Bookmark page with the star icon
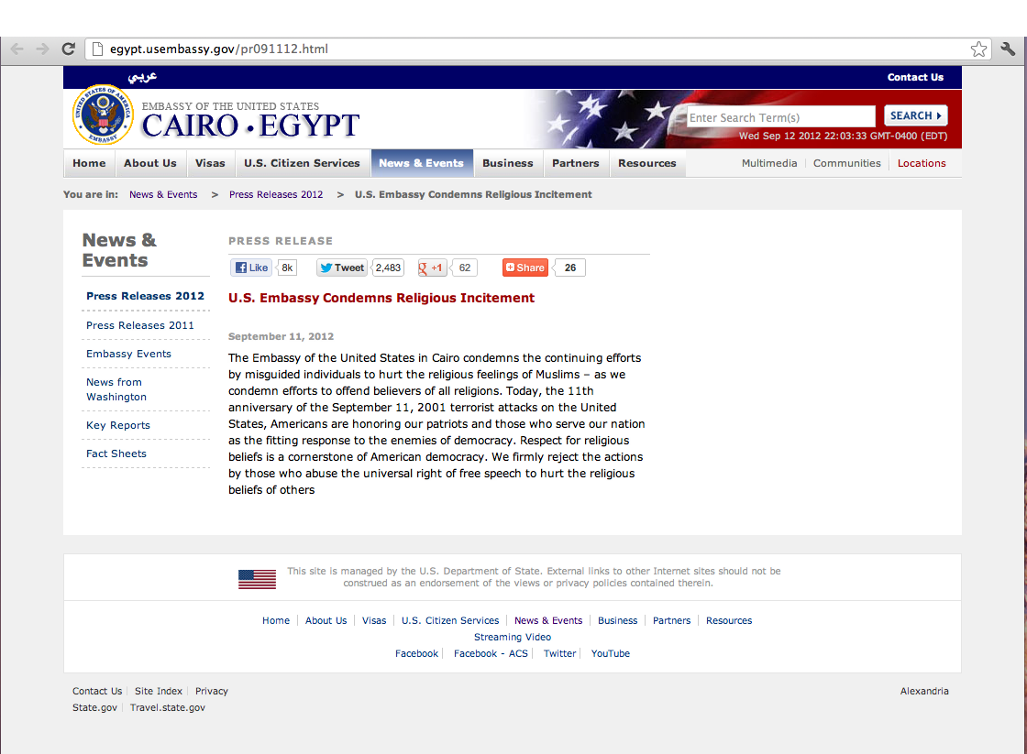This screenshot has height=754, width=1027. pyautogui.click(x=979, y=49)
